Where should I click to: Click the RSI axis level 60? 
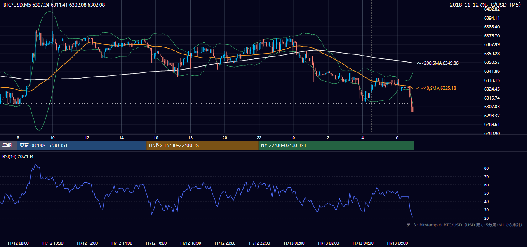click(486, 185)
